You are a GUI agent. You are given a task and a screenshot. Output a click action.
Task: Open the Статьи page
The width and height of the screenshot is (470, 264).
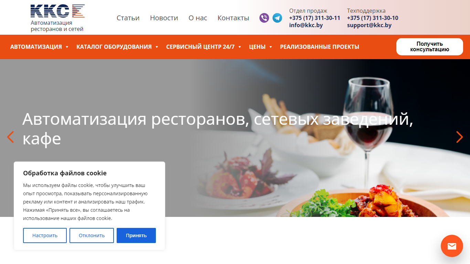coord(128,18)
